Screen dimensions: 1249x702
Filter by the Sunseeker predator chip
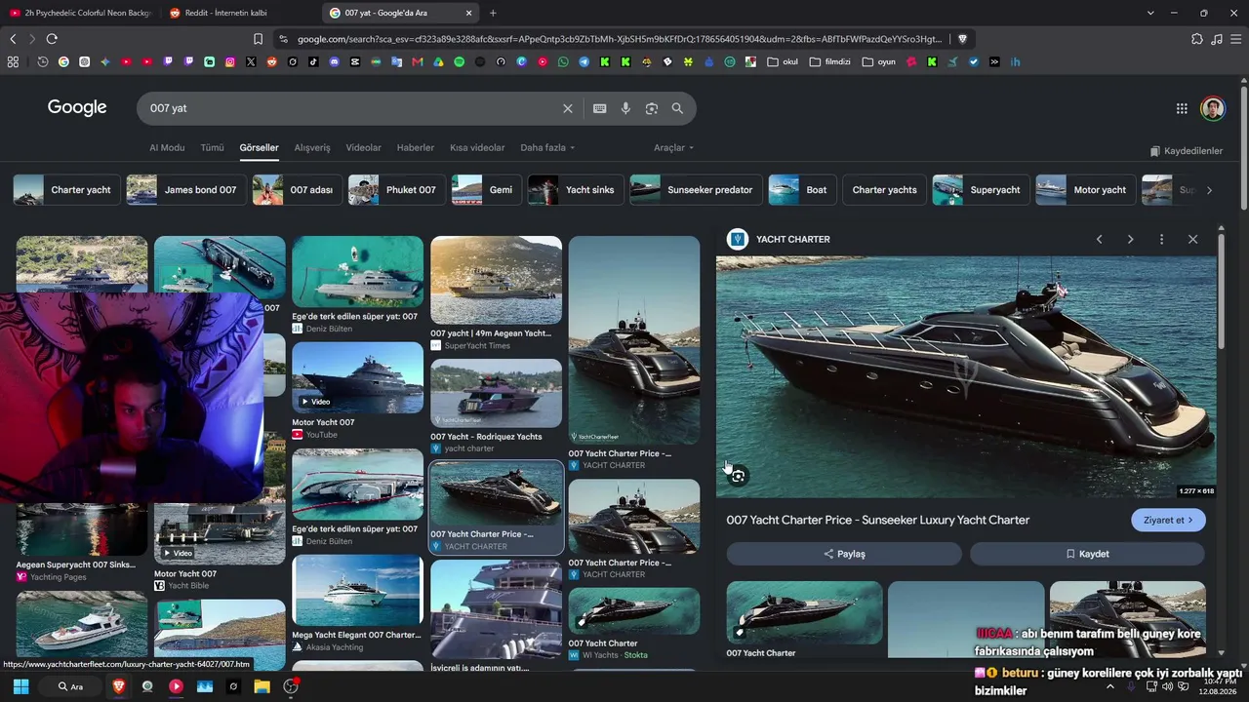pos(696,190)
